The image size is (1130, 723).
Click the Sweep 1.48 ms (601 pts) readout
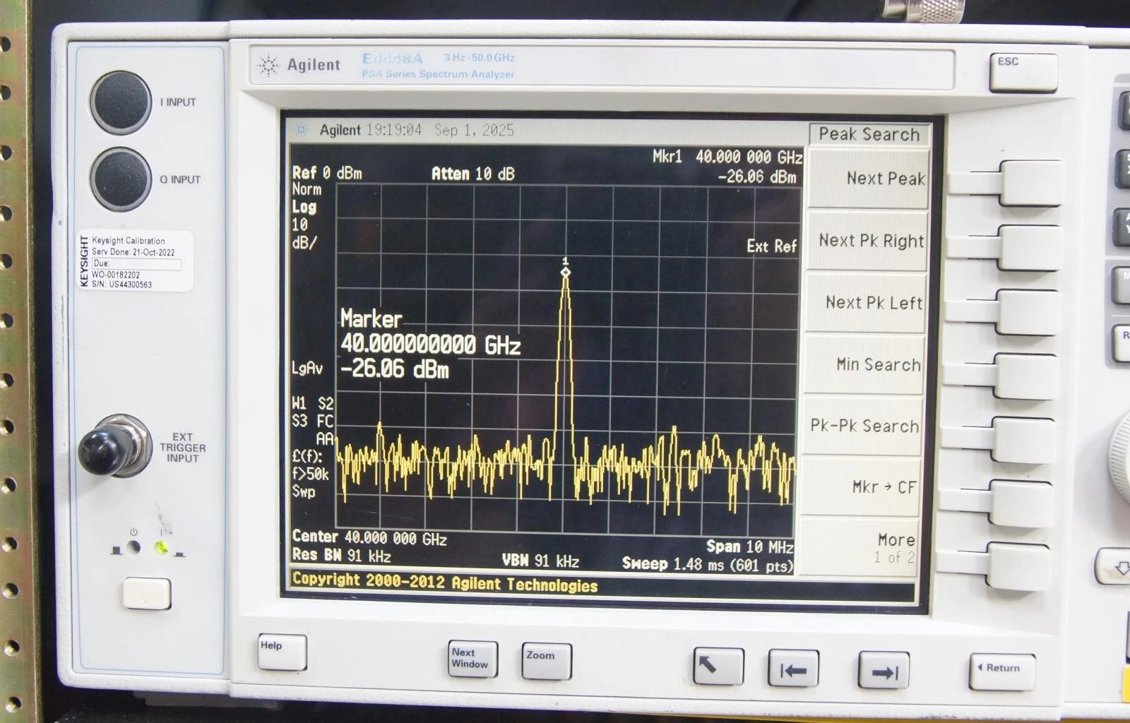pyautogui.click(x=708, y=564)
